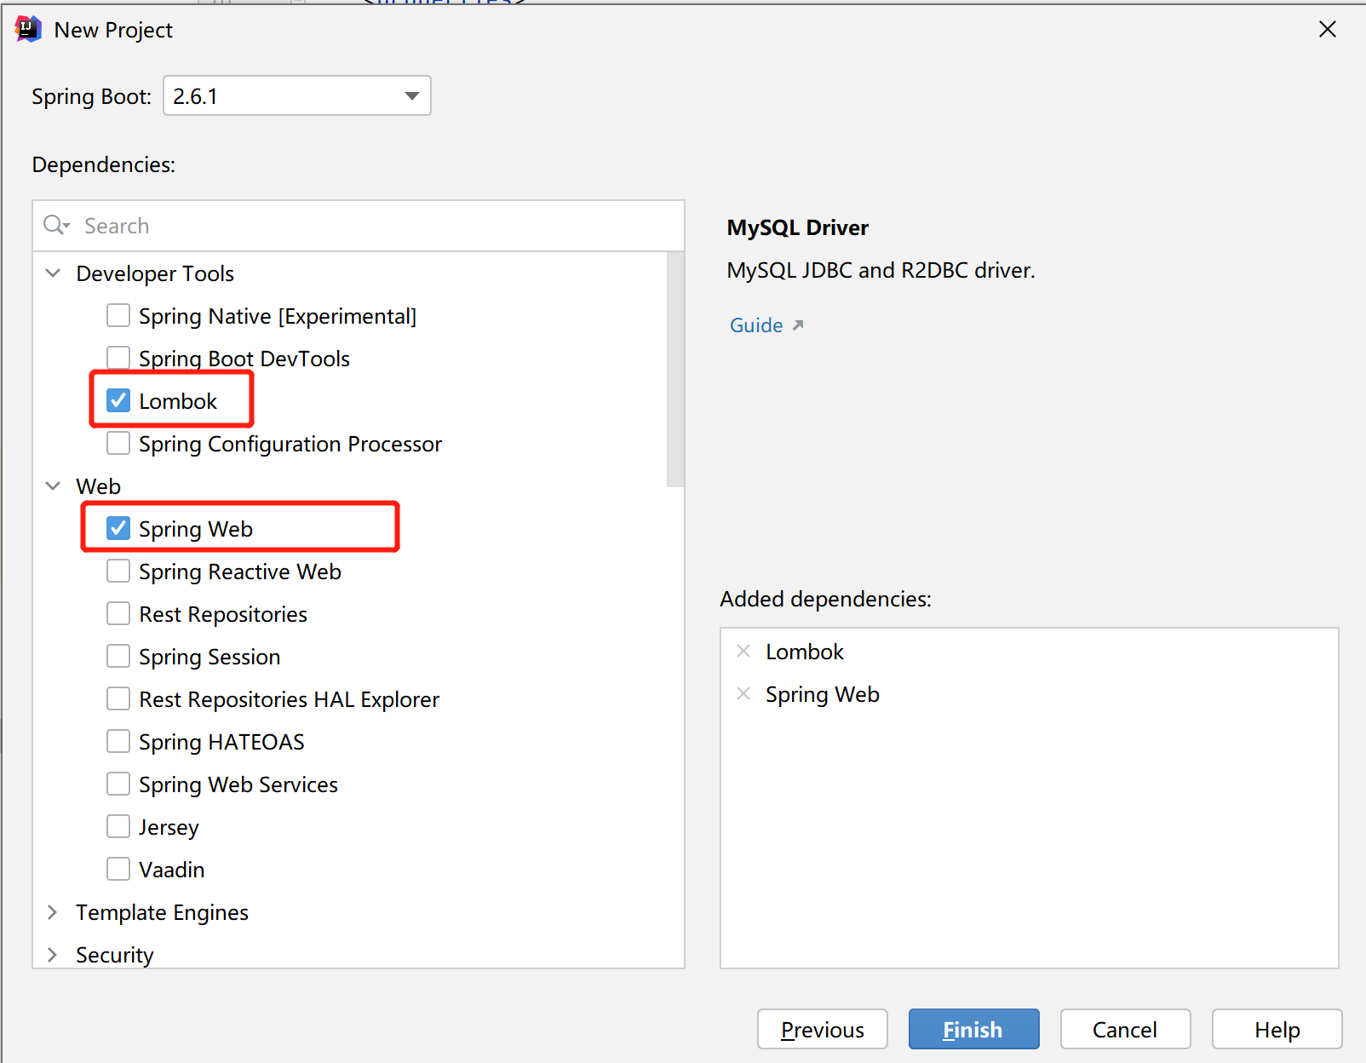Enable the Rest Repositories checkbox

[118, 613]
